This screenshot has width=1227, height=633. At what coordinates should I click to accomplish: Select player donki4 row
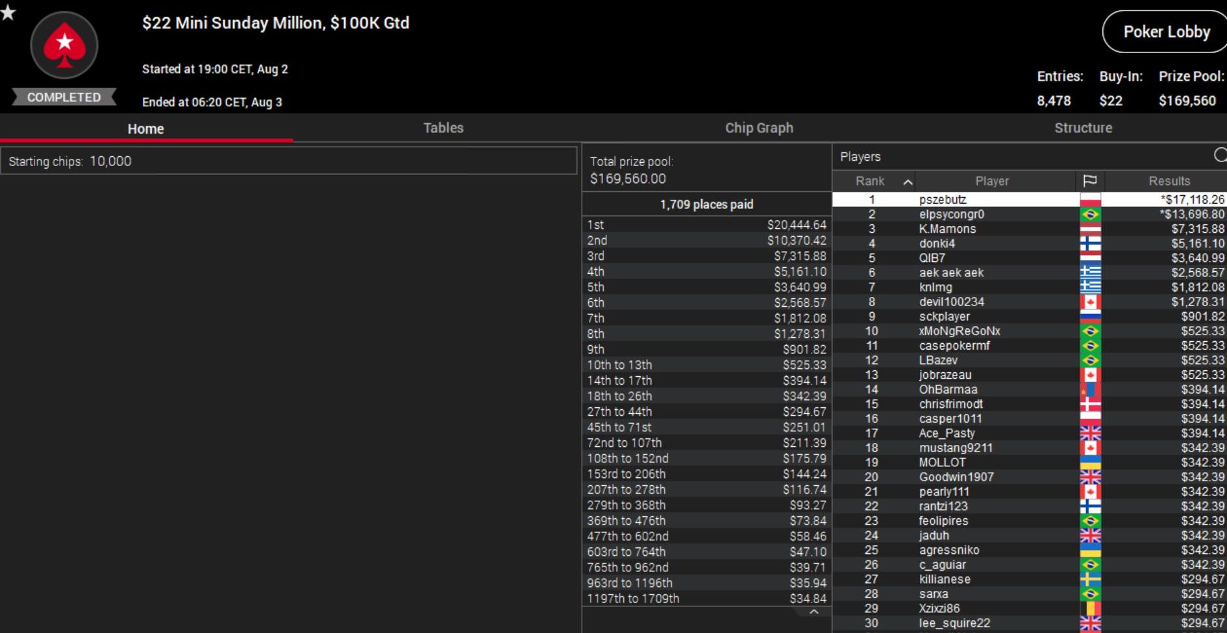(x=937, y=244)
